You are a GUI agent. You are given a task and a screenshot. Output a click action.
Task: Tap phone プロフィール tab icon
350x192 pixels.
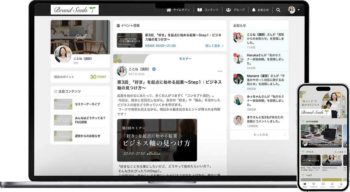pos(341,185)
